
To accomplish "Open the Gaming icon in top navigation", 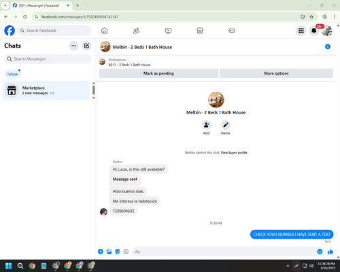I will tap(232, 31).
